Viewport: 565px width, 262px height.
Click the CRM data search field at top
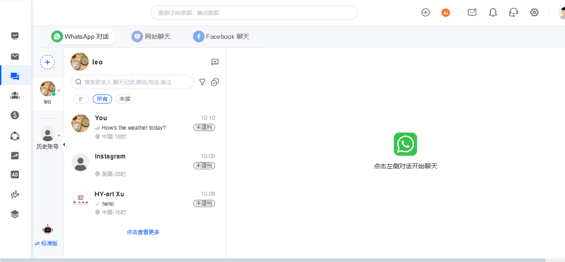point(254,13)
